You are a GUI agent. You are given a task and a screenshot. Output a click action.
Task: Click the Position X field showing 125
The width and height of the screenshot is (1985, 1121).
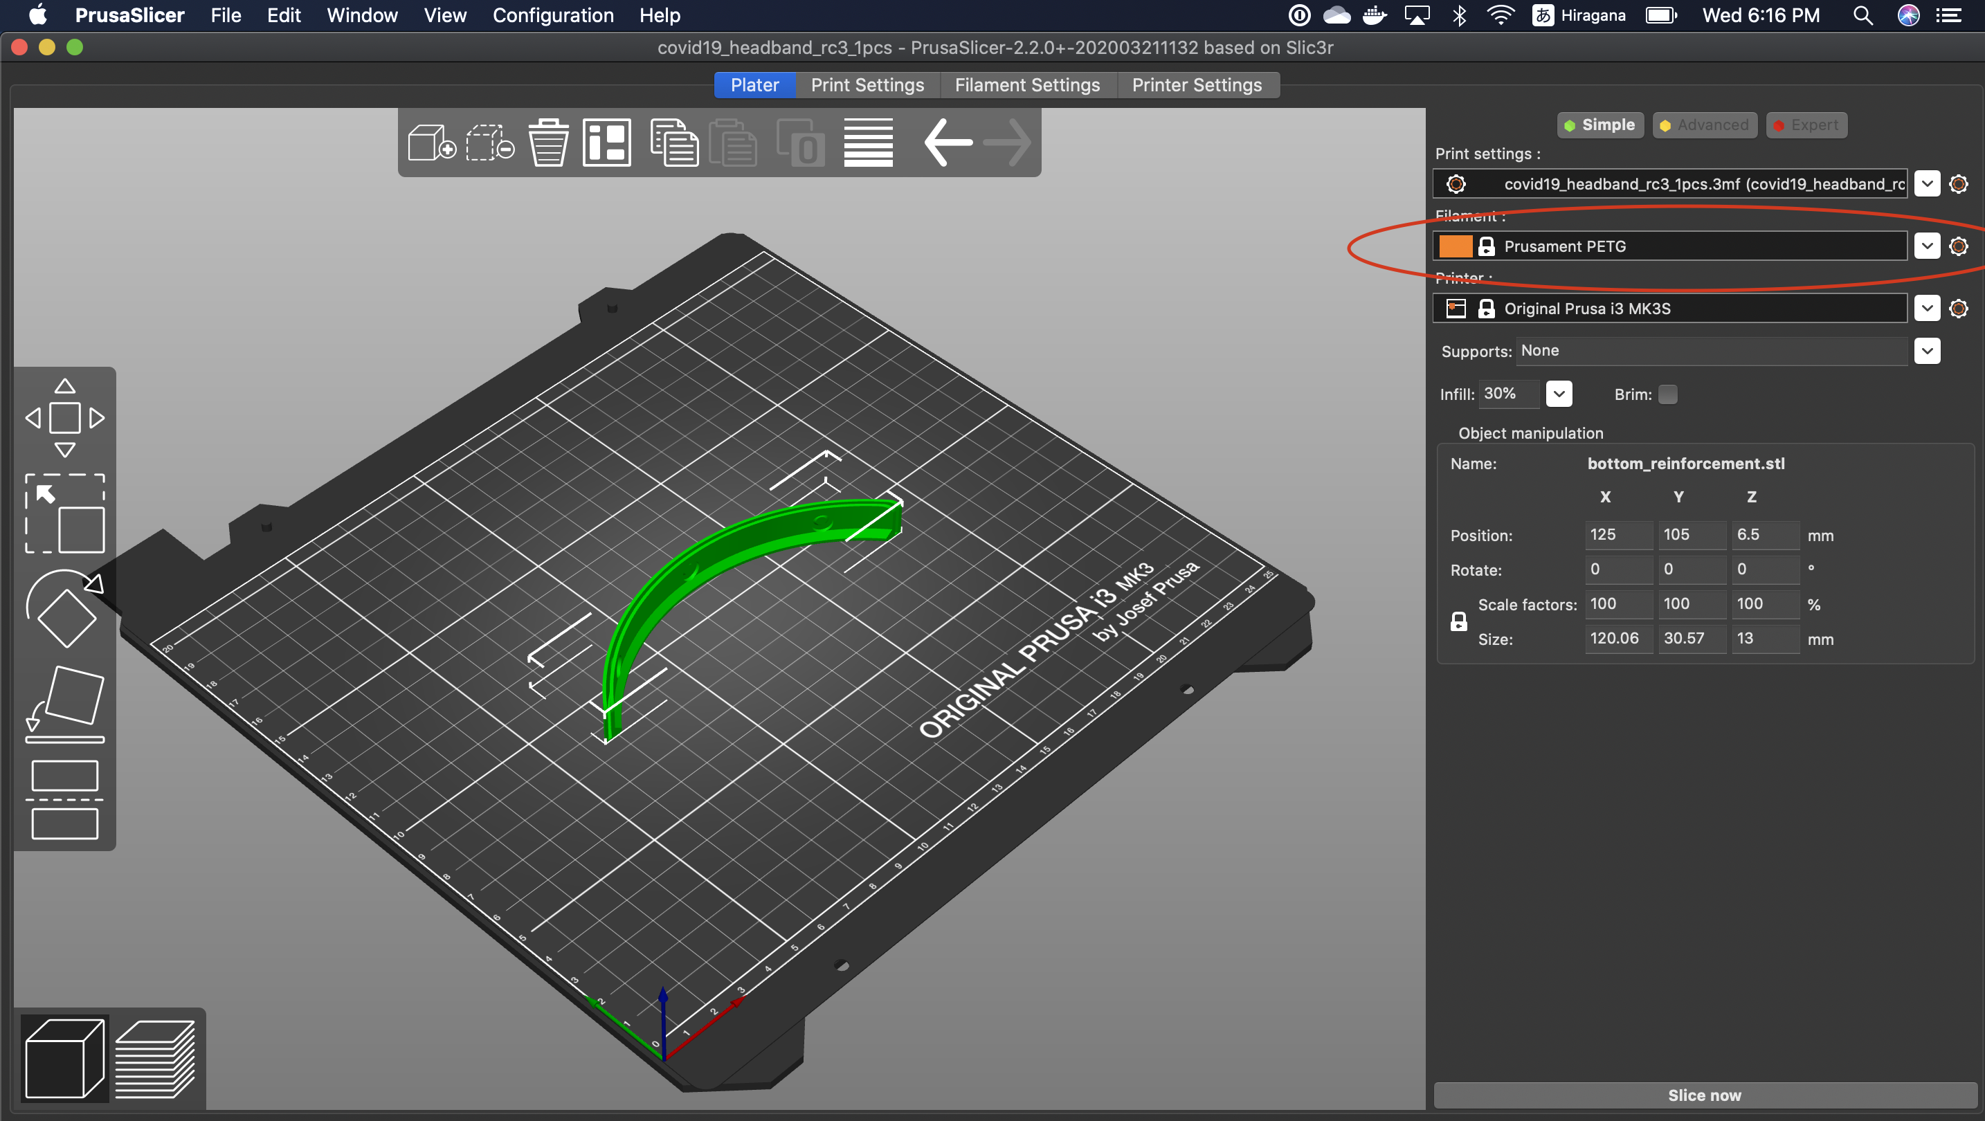1618,535
